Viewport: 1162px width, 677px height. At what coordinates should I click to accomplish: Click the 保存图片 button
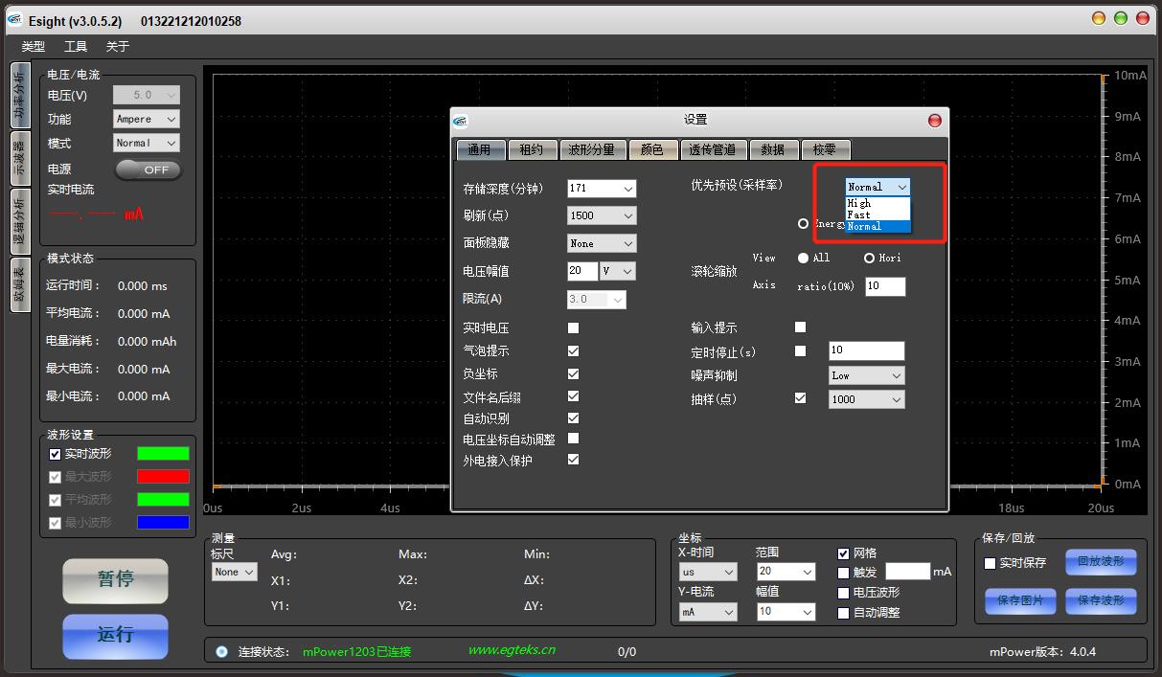point(1020,600)
